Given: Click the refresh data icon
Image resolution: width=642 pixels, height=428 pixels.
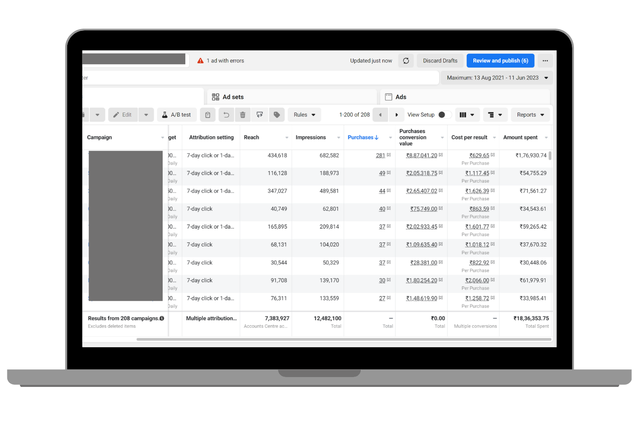Looking at the screenshot, I should click(x=406, y=61).
